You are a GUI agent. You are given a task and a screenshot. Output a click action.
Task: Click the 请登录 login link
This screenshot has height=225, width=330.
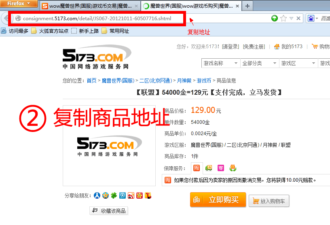tap(231, 47)
